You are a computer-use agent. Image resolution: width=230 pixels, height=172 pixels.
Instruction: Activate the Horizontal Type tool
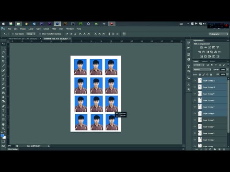(x=3, y=110)
